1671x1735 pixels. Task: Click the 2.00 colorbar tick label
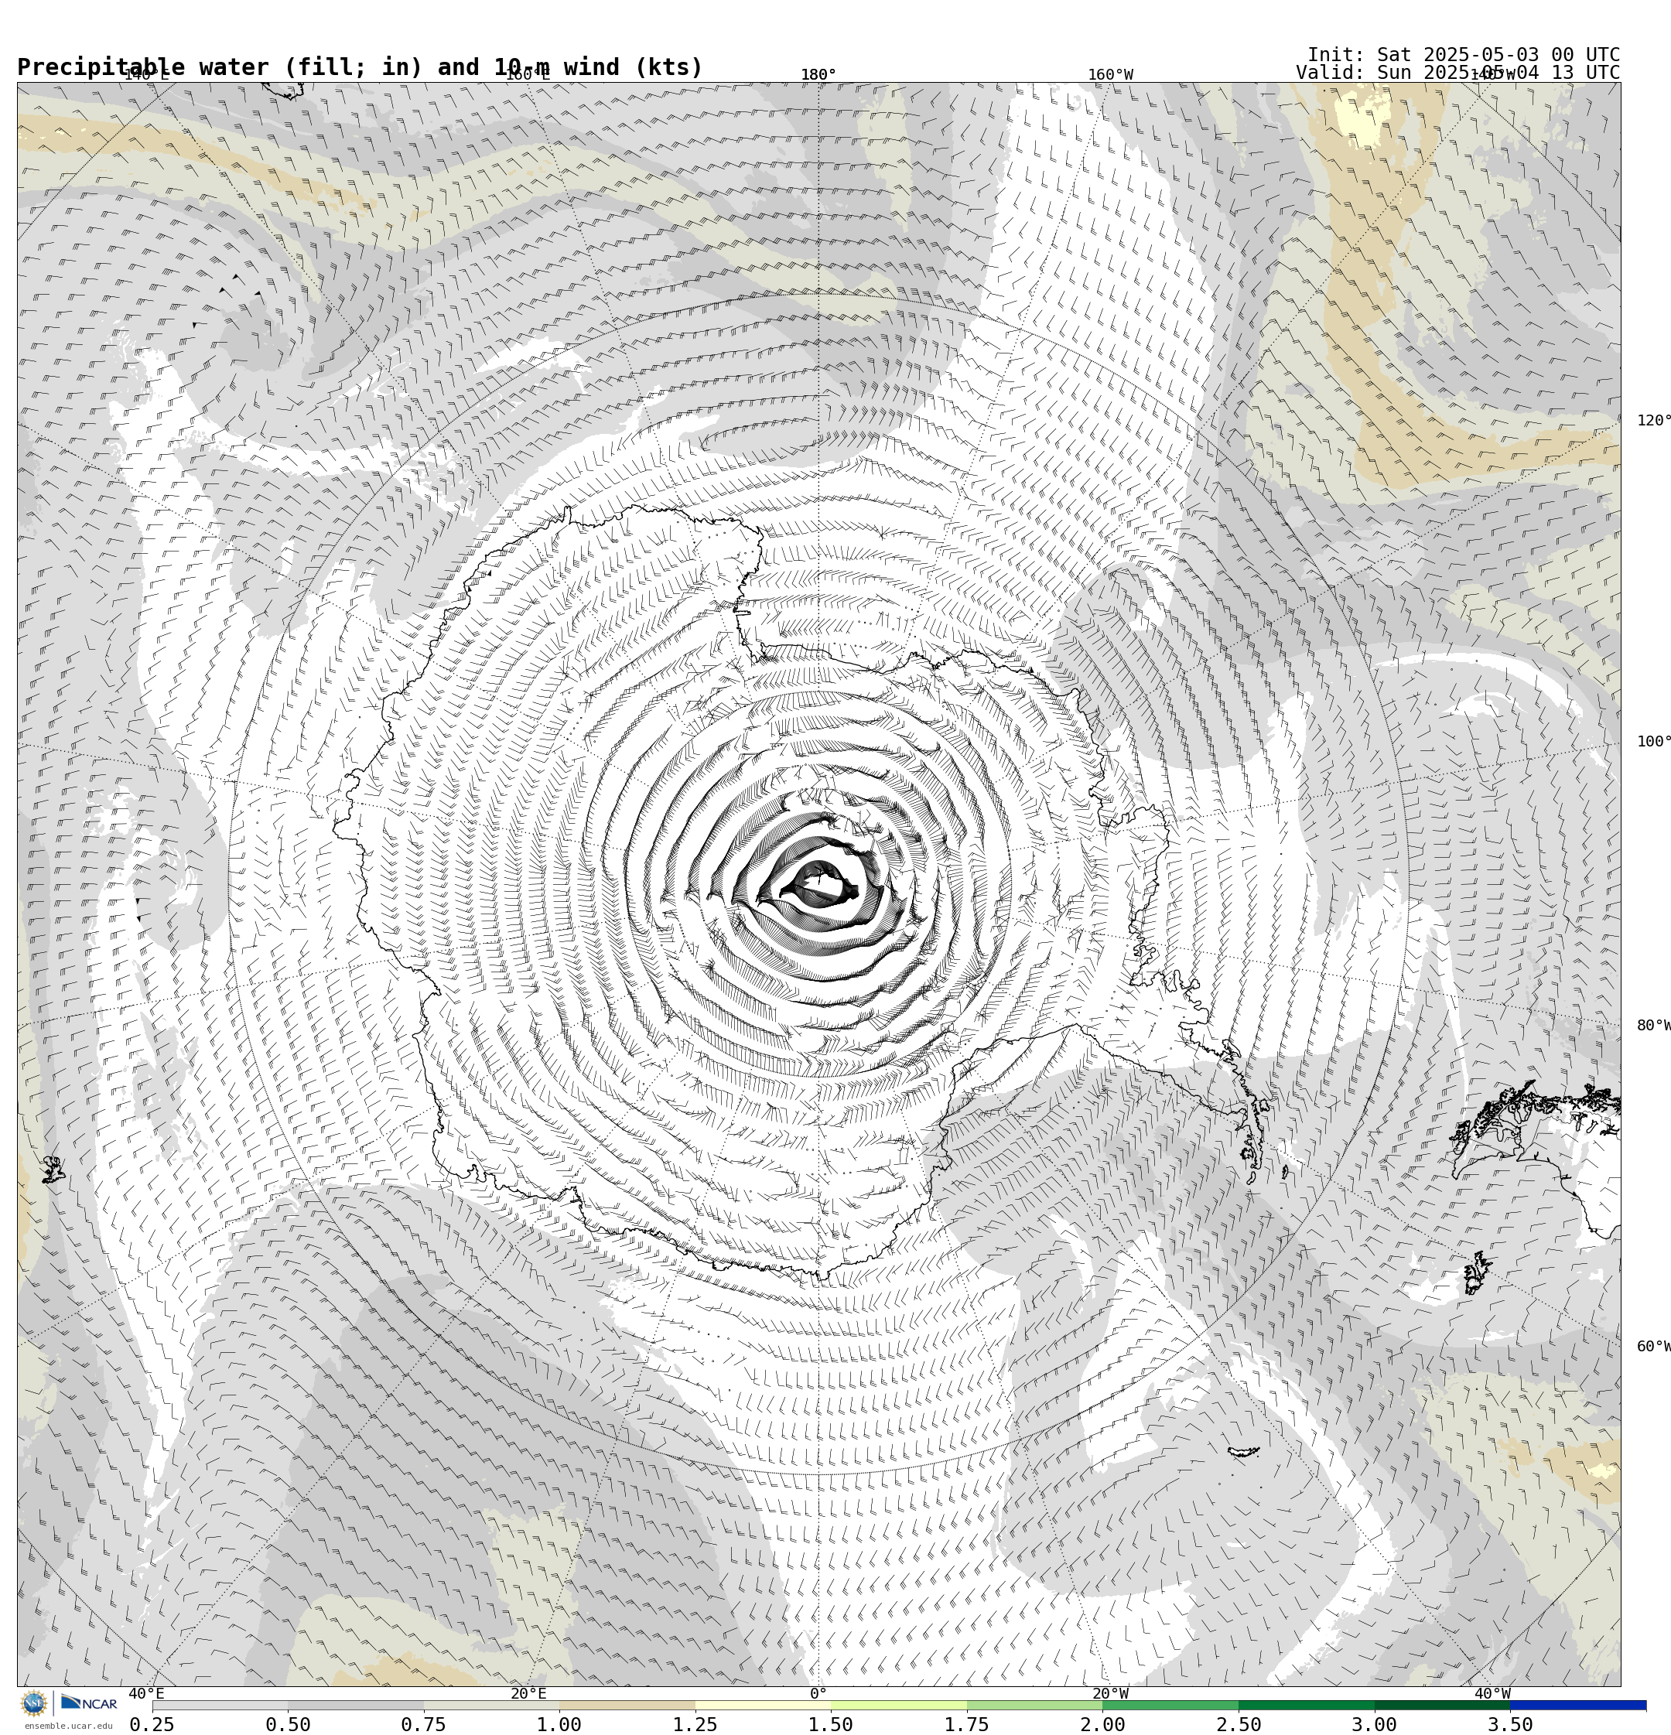coord(1102,1723)
